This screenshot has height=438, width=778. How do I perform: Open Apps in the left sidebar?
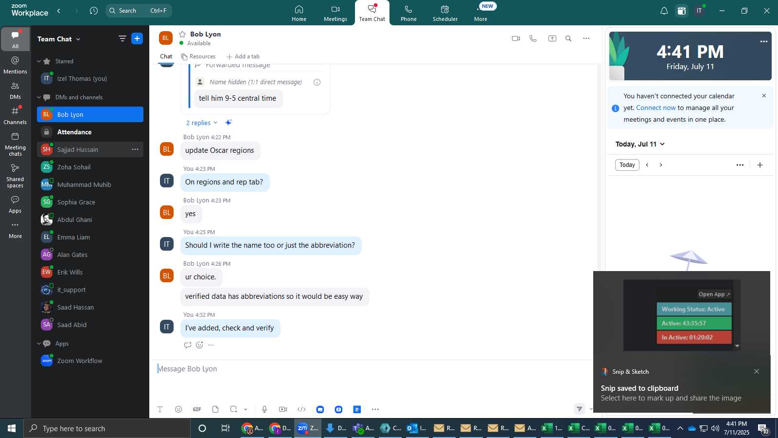coord(16,204)
